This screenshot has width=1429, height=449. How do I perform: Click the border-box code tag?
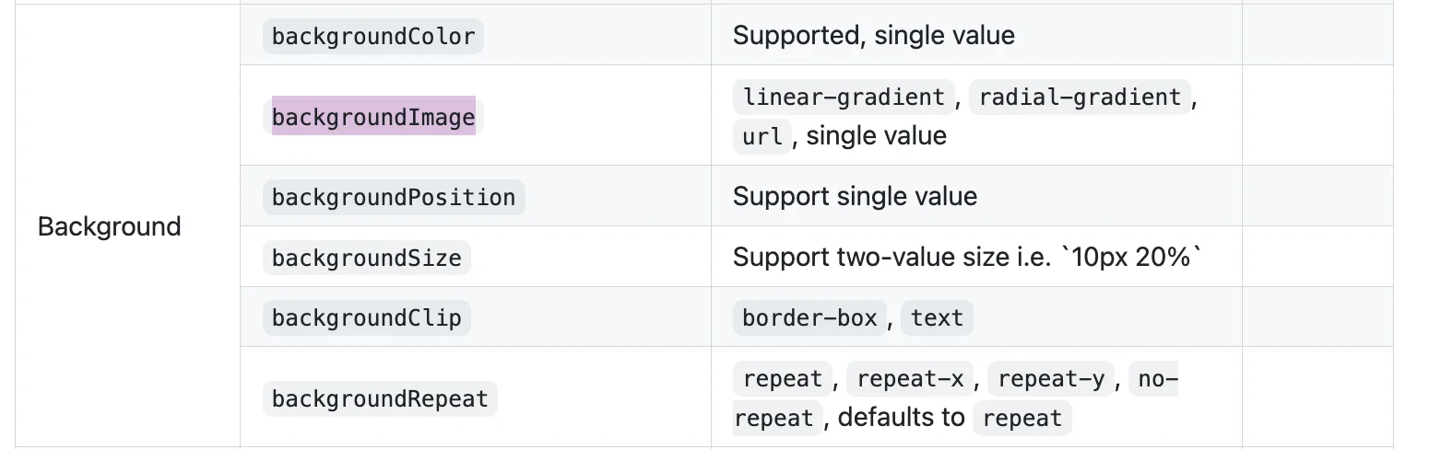809,318
